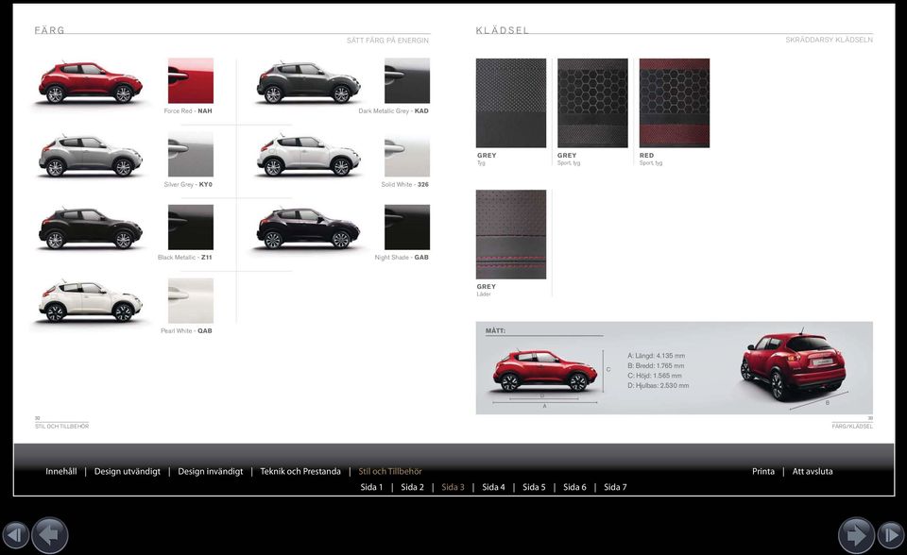The height and width of the screenshot is (555, 907).
Task: Open Teknik och Prestanda section
Action: pyautogui.click(x=300, y=471)
